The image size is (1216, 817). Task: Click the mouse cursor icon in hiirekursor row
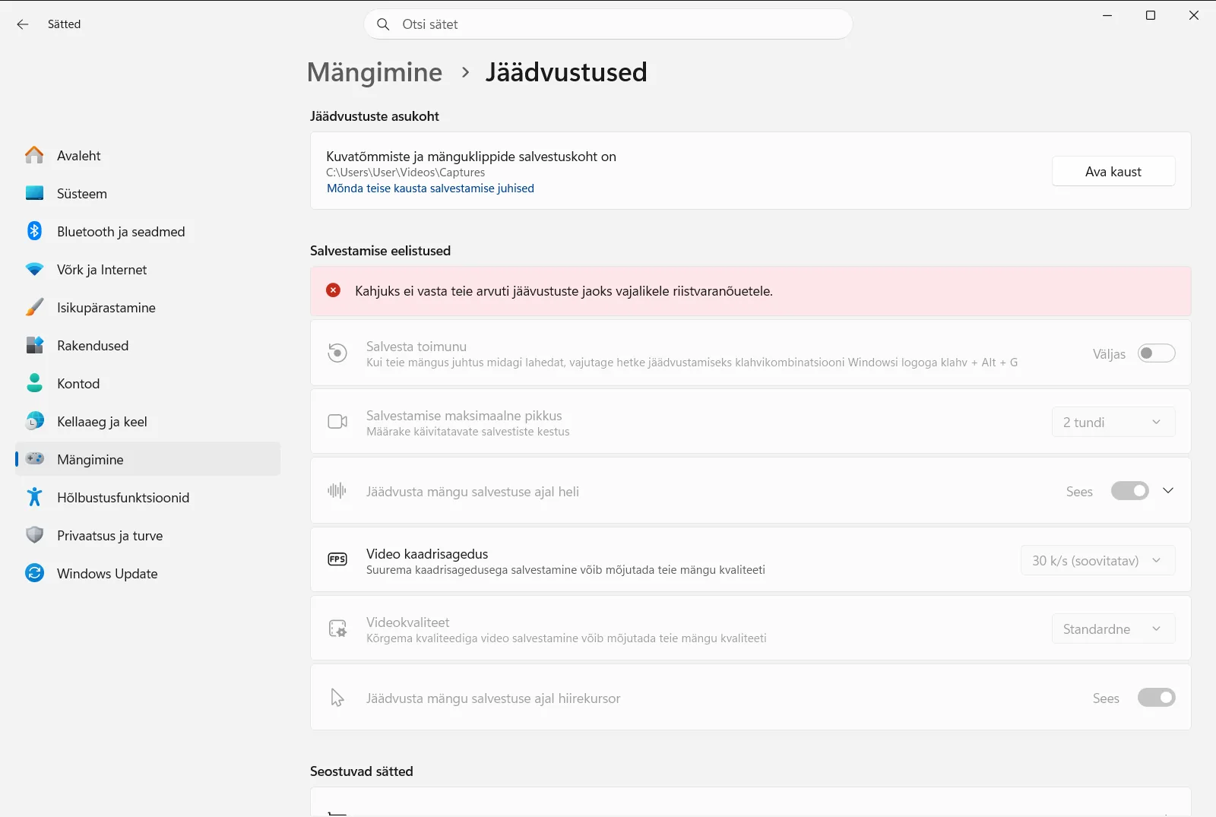pos(337,698)
